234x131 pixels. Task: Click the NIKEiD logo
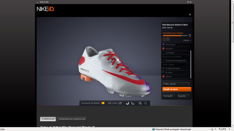click(46, 9)
